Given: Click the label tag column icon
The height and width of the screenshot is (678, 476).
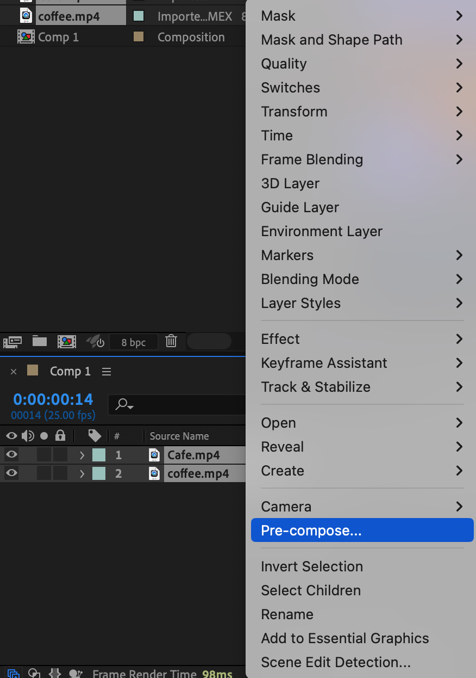Looking at the screenshot, I should click(95, 436).
